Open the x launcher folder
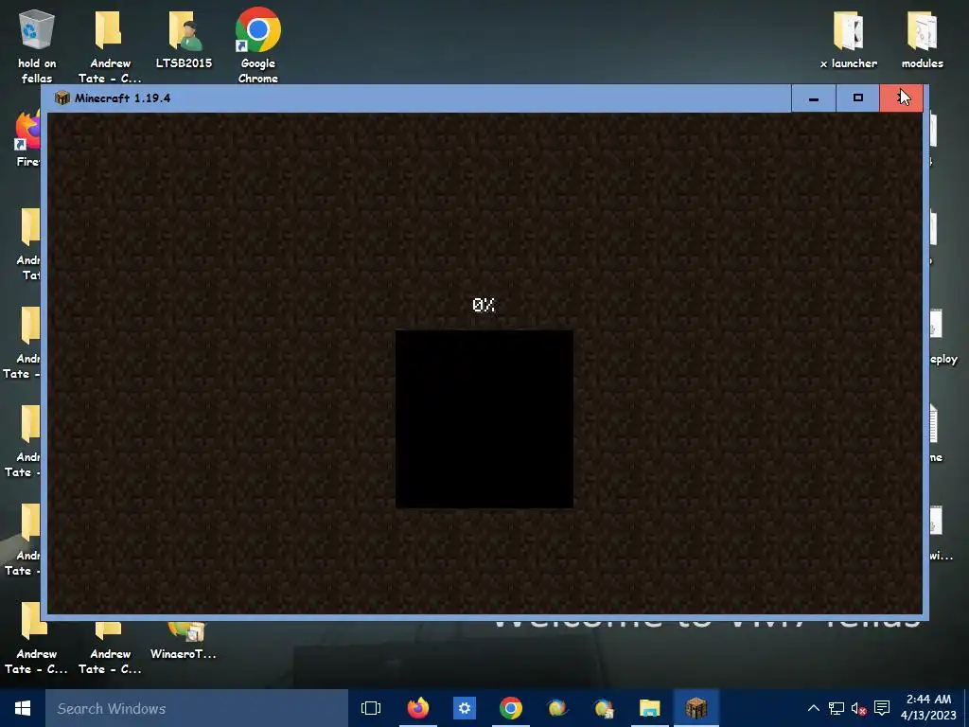Viewport: 969px width, 727px height. click(x=849, y=38)
